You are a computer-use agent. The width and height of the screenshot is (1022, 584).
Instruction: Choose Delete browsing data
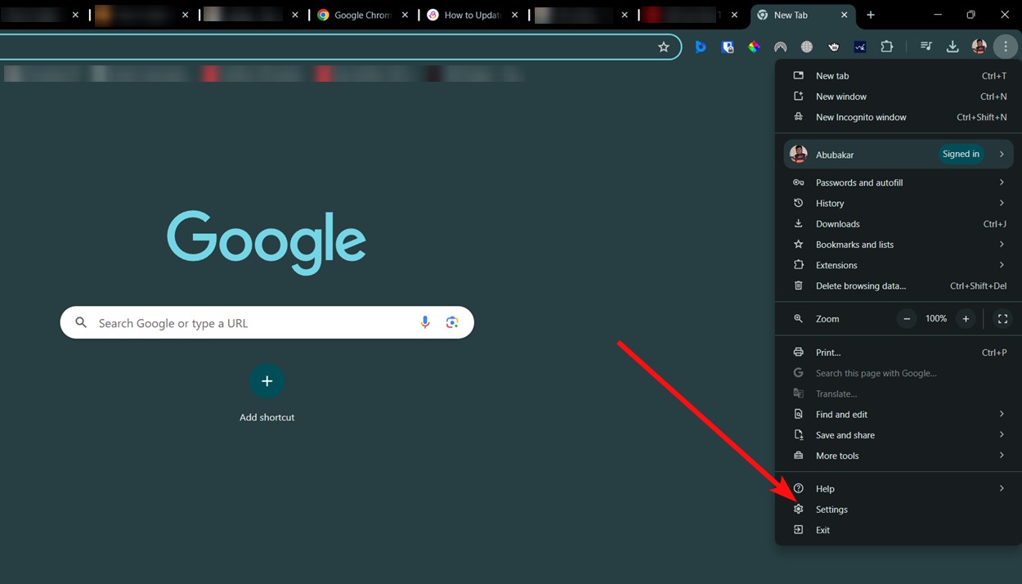(861, 285)
